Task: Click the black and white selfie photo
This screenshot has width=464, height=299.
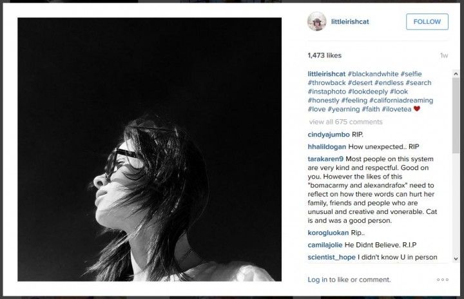Action: [150, 149]
